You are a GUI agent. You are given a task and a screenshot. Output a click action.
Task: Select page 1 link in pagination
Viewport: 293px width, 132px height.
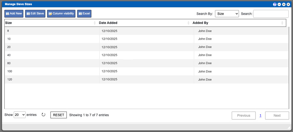coord(260,115)
